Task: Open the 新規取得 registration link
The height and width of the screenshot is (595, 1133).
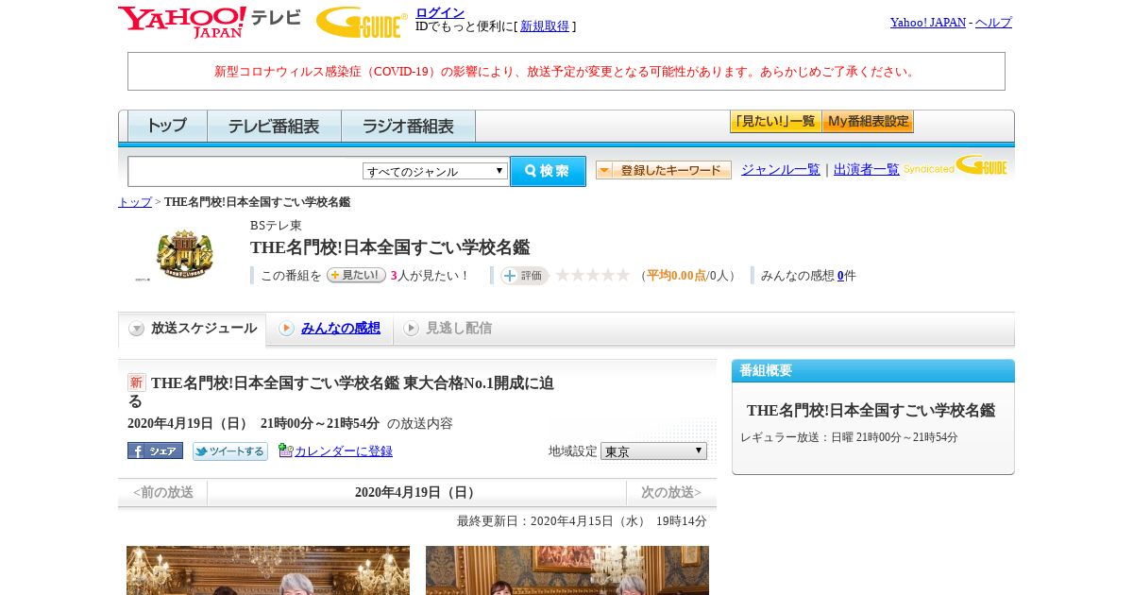Action: click(545, 26)
